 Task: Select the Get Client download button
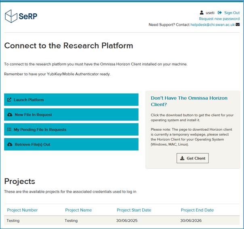[193, 158]
